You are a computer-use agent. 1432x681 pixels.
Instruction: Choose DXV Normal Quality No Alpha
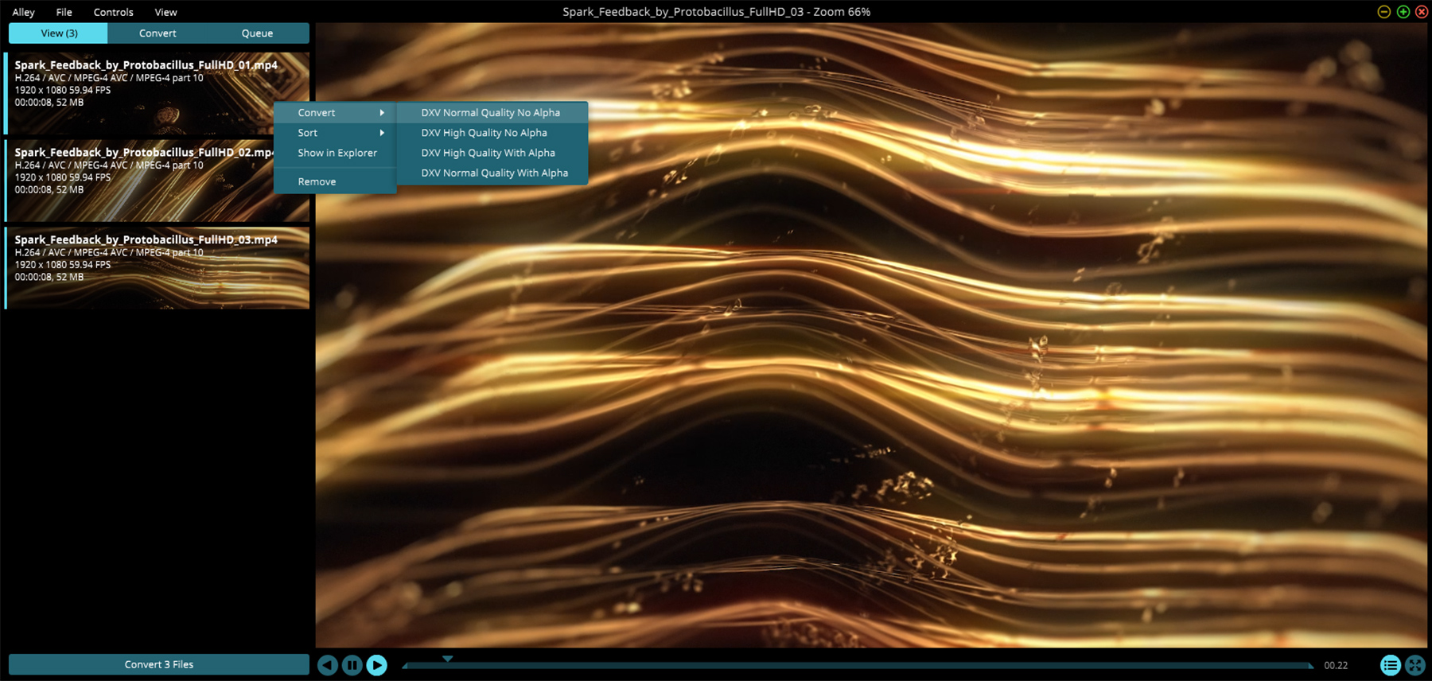491,113
